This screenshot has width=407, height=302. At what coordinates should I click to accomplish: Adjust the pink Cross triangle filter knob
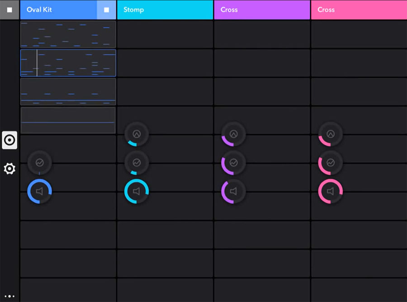pyautogui.click(x=331, y=134)
